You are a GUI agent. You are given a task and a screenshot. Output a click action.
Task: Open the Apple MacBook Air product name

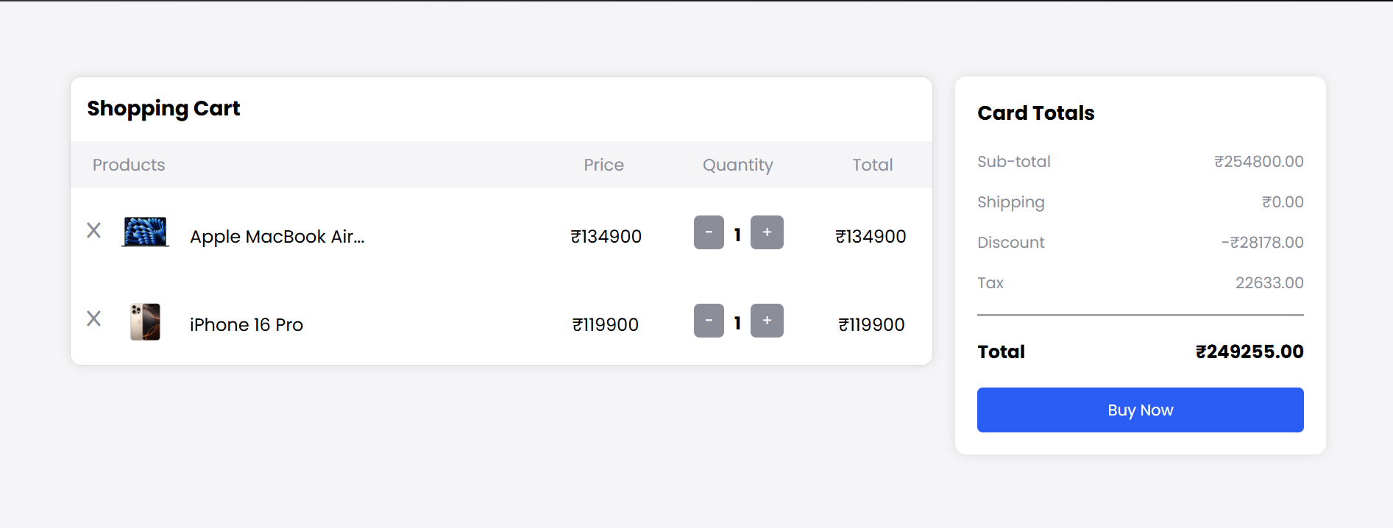click(x=277, y=237)
